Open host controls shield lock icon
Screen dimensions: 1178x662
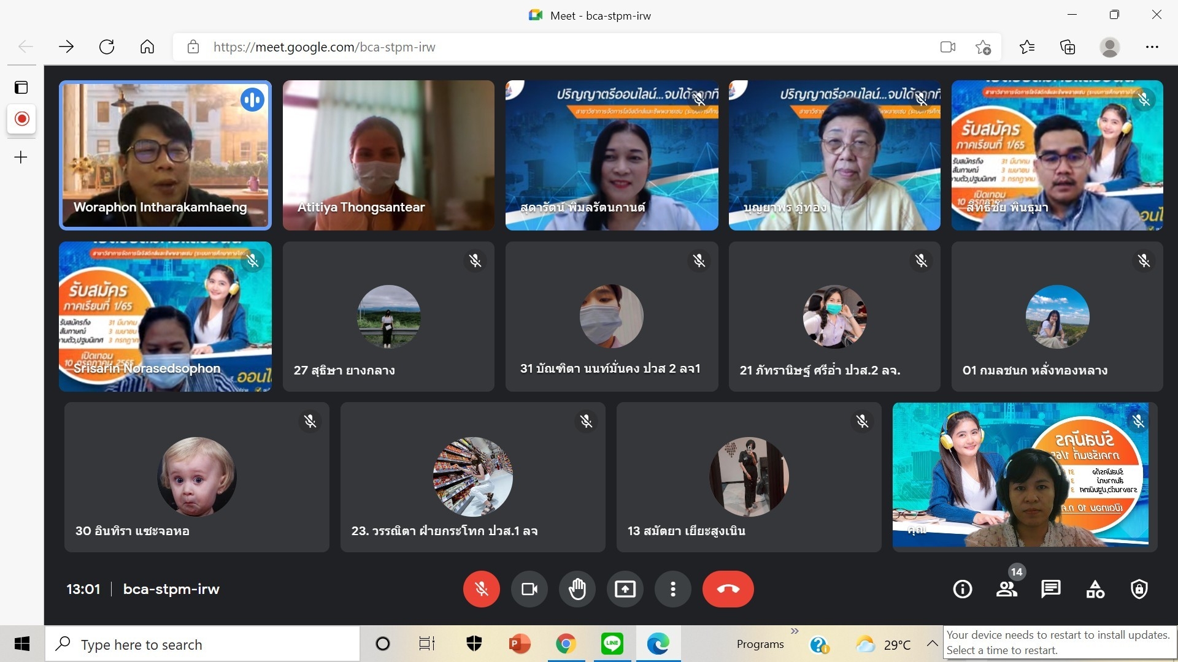point(1139,589)
